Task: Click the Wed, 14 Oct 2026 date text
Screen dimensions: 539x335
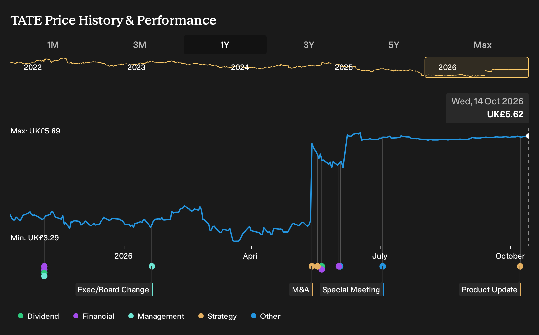Action: (487, 101)
